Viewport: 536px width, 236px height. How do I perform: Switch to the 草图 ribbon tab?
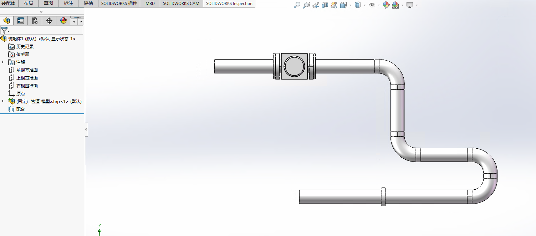click(x=48, y=4)
